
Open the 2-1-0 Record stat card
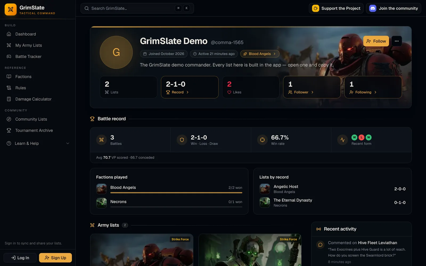tap(190, 87)
